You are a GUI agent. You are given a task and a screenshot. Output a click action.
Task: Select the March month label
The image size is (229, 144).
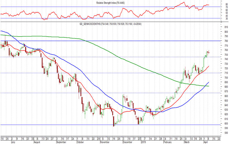187,142
